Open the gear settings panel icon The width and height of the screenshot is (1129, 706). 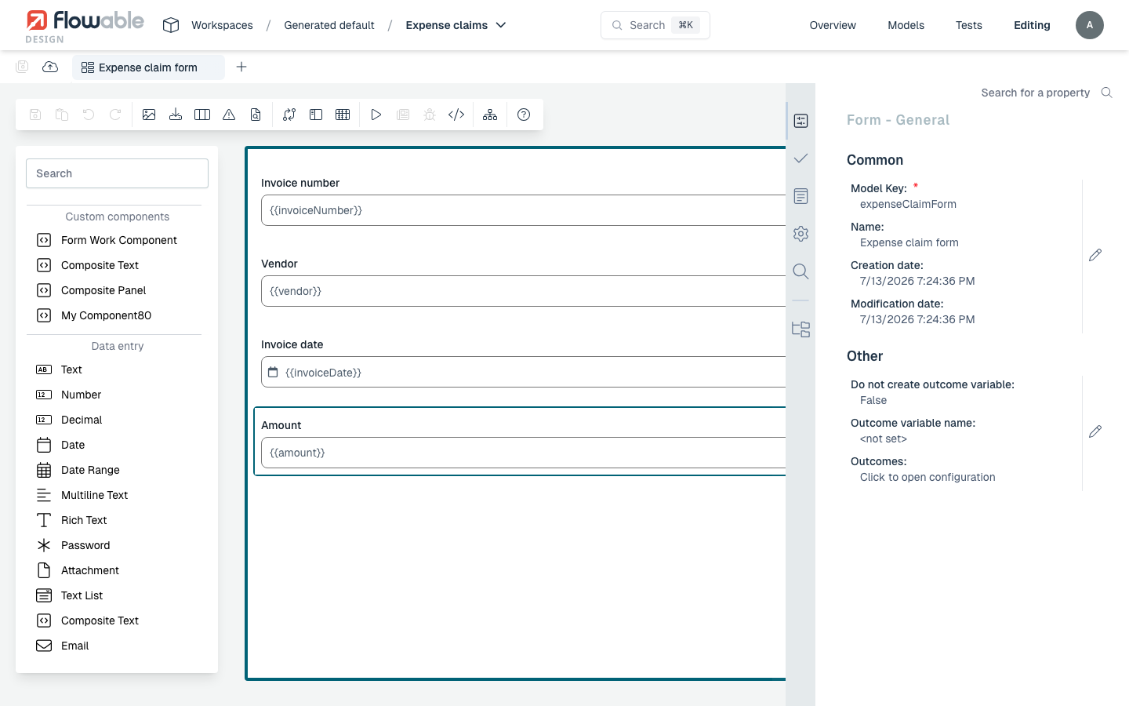click(800, 234)
